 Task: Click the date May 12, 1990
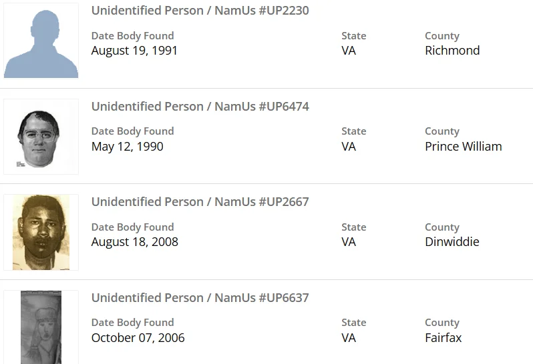pyautogui.click(x=127, y=146)
